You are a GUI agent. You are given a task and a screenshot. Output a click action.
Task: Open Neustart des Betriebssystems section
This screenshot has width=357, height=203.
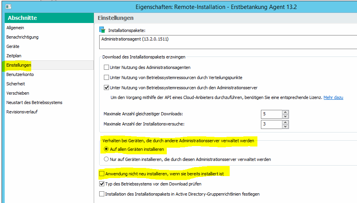34,102
